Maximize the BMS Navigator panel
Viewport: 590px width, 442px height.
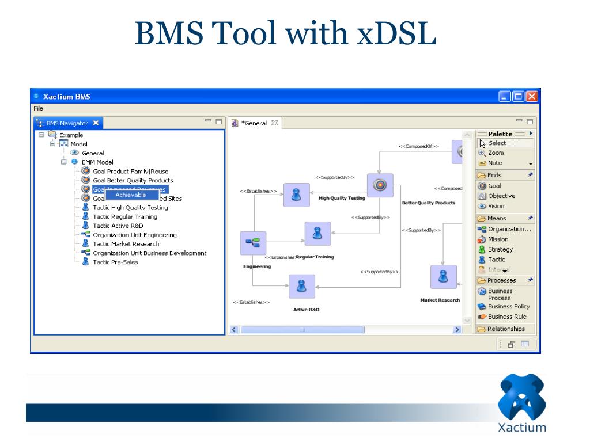pyautogui.click(x=218, y=121)
